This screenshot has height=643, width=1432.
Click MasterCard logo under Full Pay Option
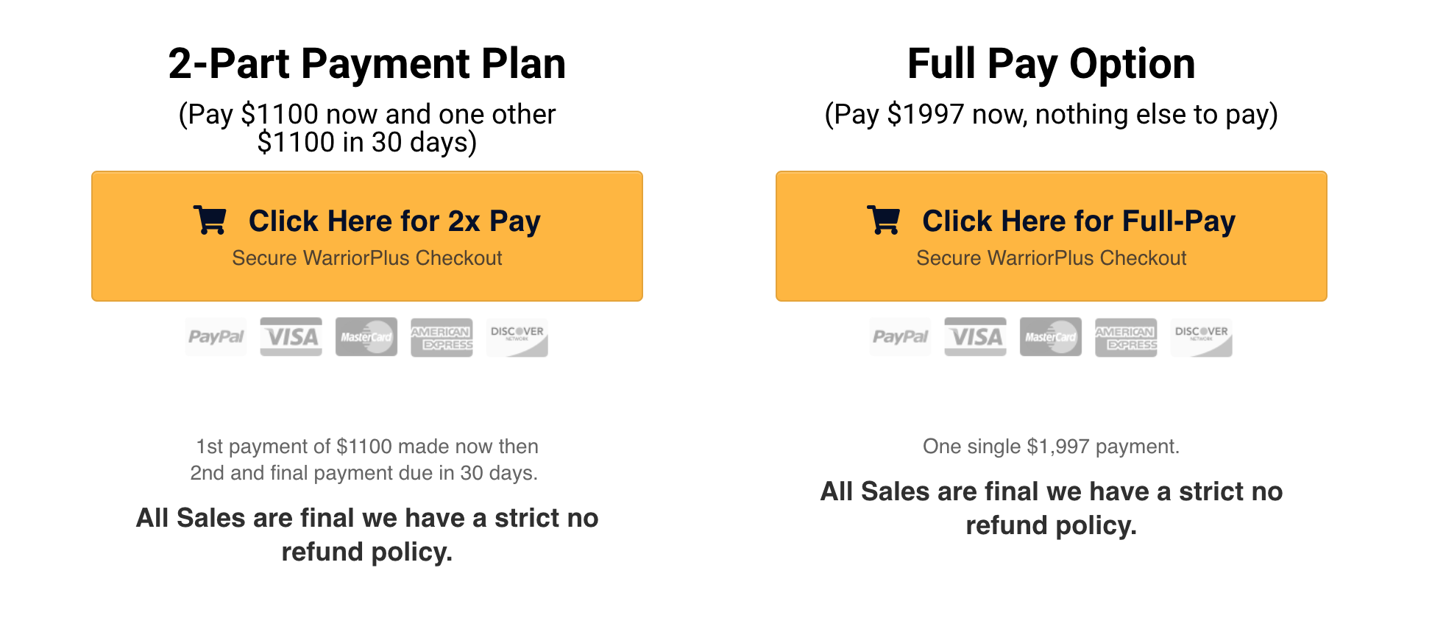(1051, 337)
